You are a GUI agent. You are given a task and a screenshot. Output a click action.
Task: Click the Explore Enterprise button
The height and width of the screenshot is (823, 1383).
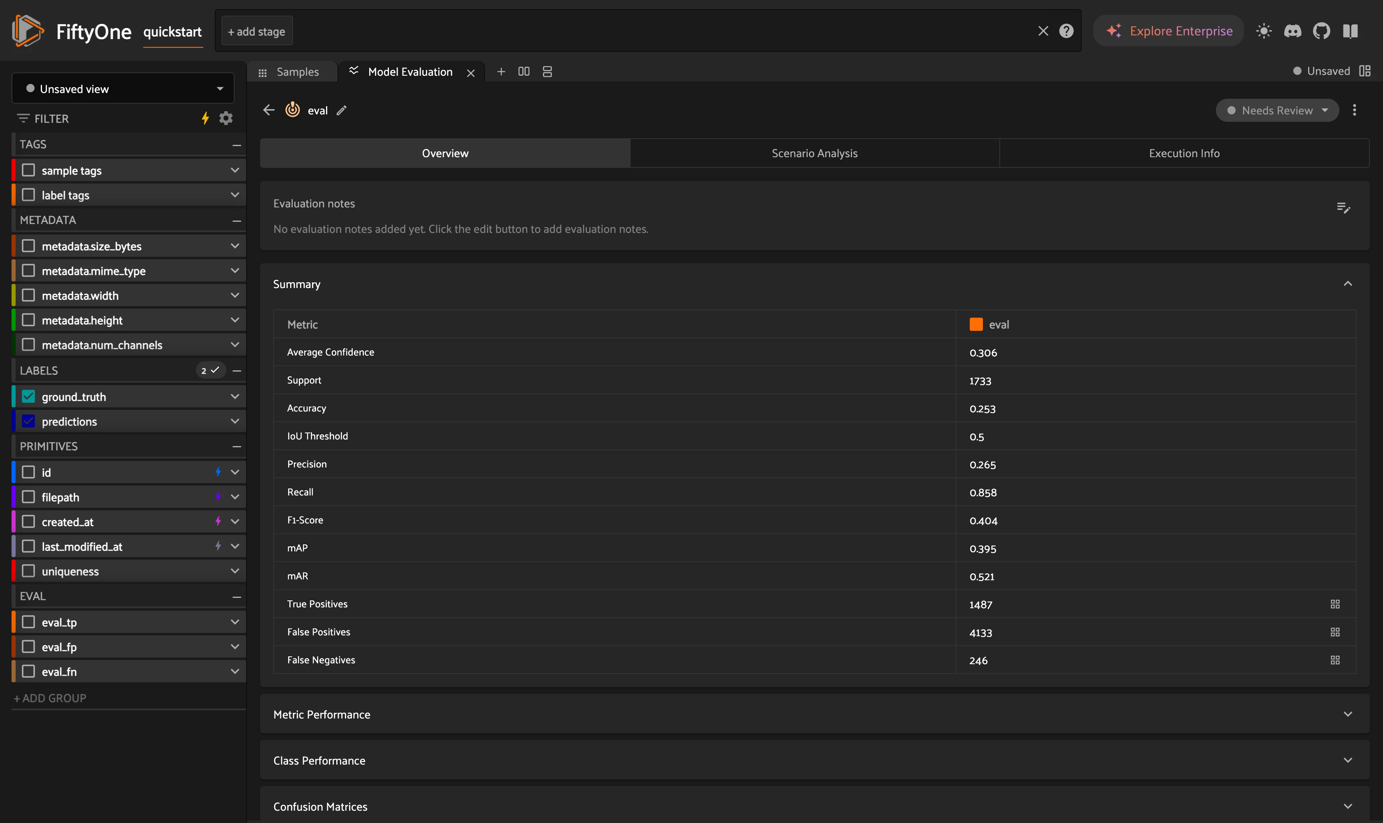click(1169, 31)
